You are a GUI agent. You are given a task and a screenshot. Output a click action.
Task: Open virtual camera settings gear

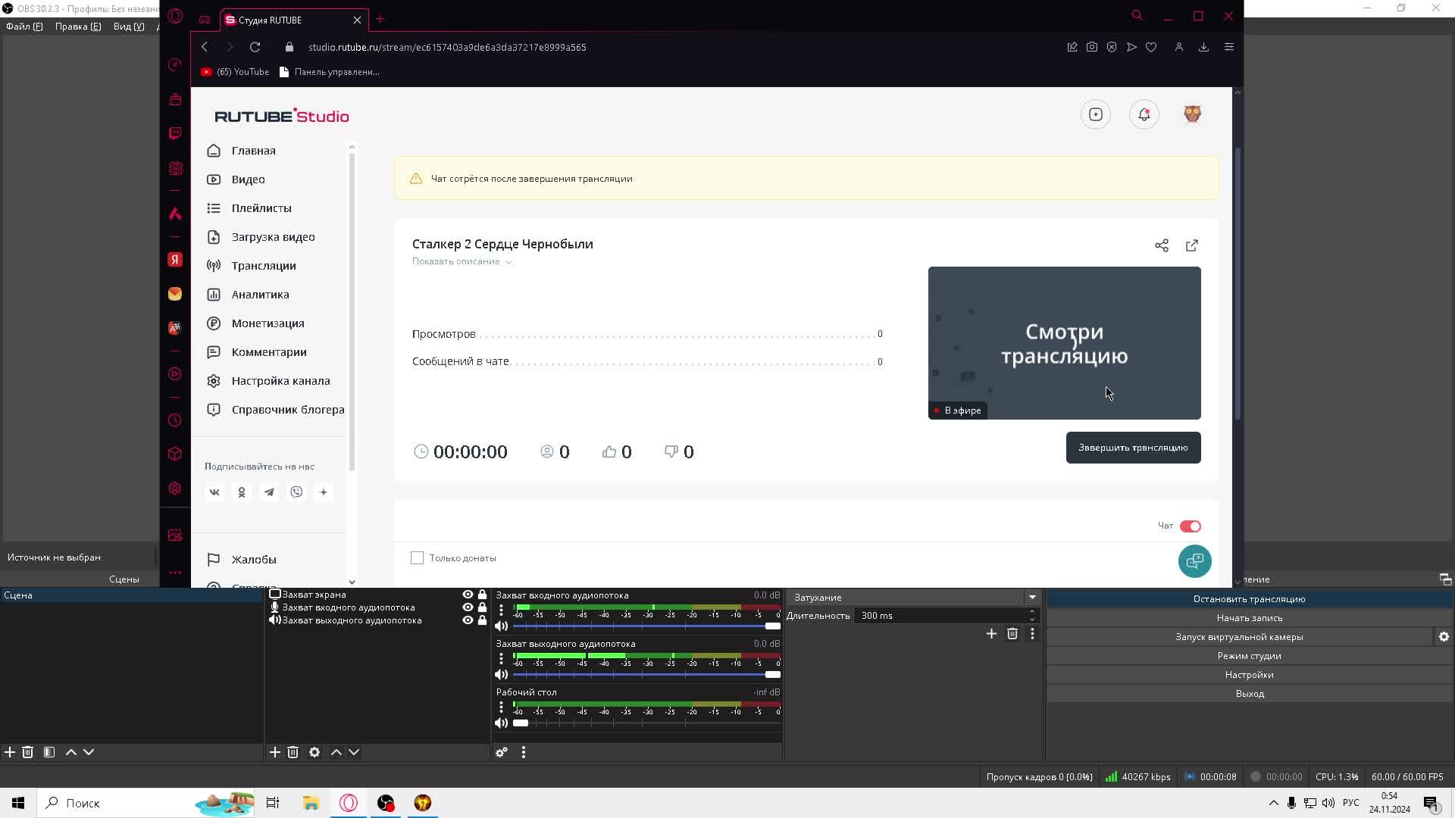(x=1444, y=637)
